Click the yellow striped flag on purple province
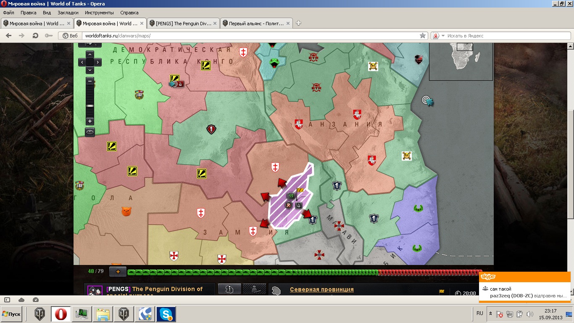The height and width of the screenshot is (323, 574). [300, 191]
